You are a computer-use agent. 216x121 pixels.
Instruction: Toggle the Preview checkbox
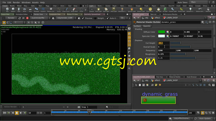tap(83, 18)
